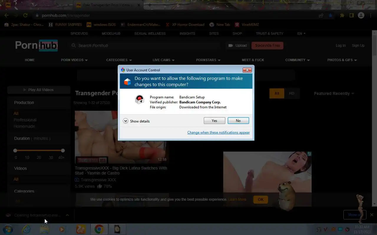Viewport: 377px width, 235px height.
Task: Open the INSIGHTS top link
Action: point(187,33)
